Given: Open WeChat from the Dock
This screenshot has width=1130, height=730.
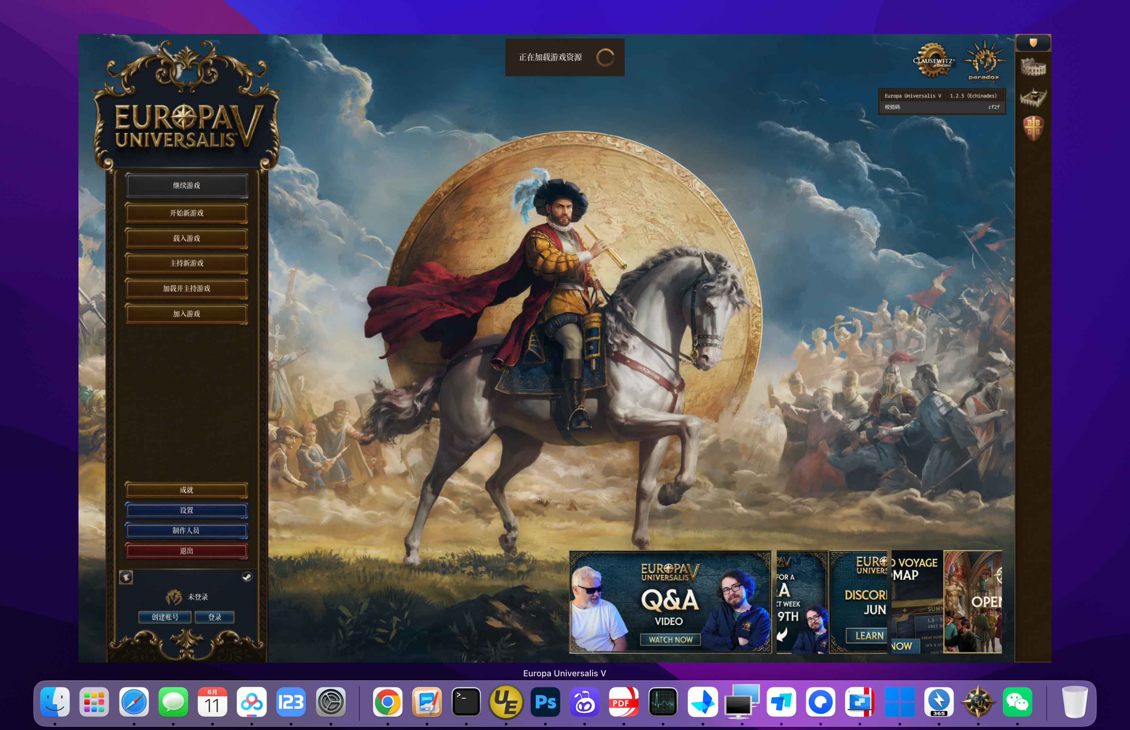Looking at the screenshot, I should point(1018,702).
